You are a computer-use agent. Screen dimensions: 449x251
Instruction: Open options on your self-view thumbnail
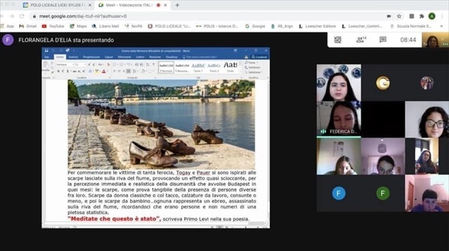pos(444,44)
